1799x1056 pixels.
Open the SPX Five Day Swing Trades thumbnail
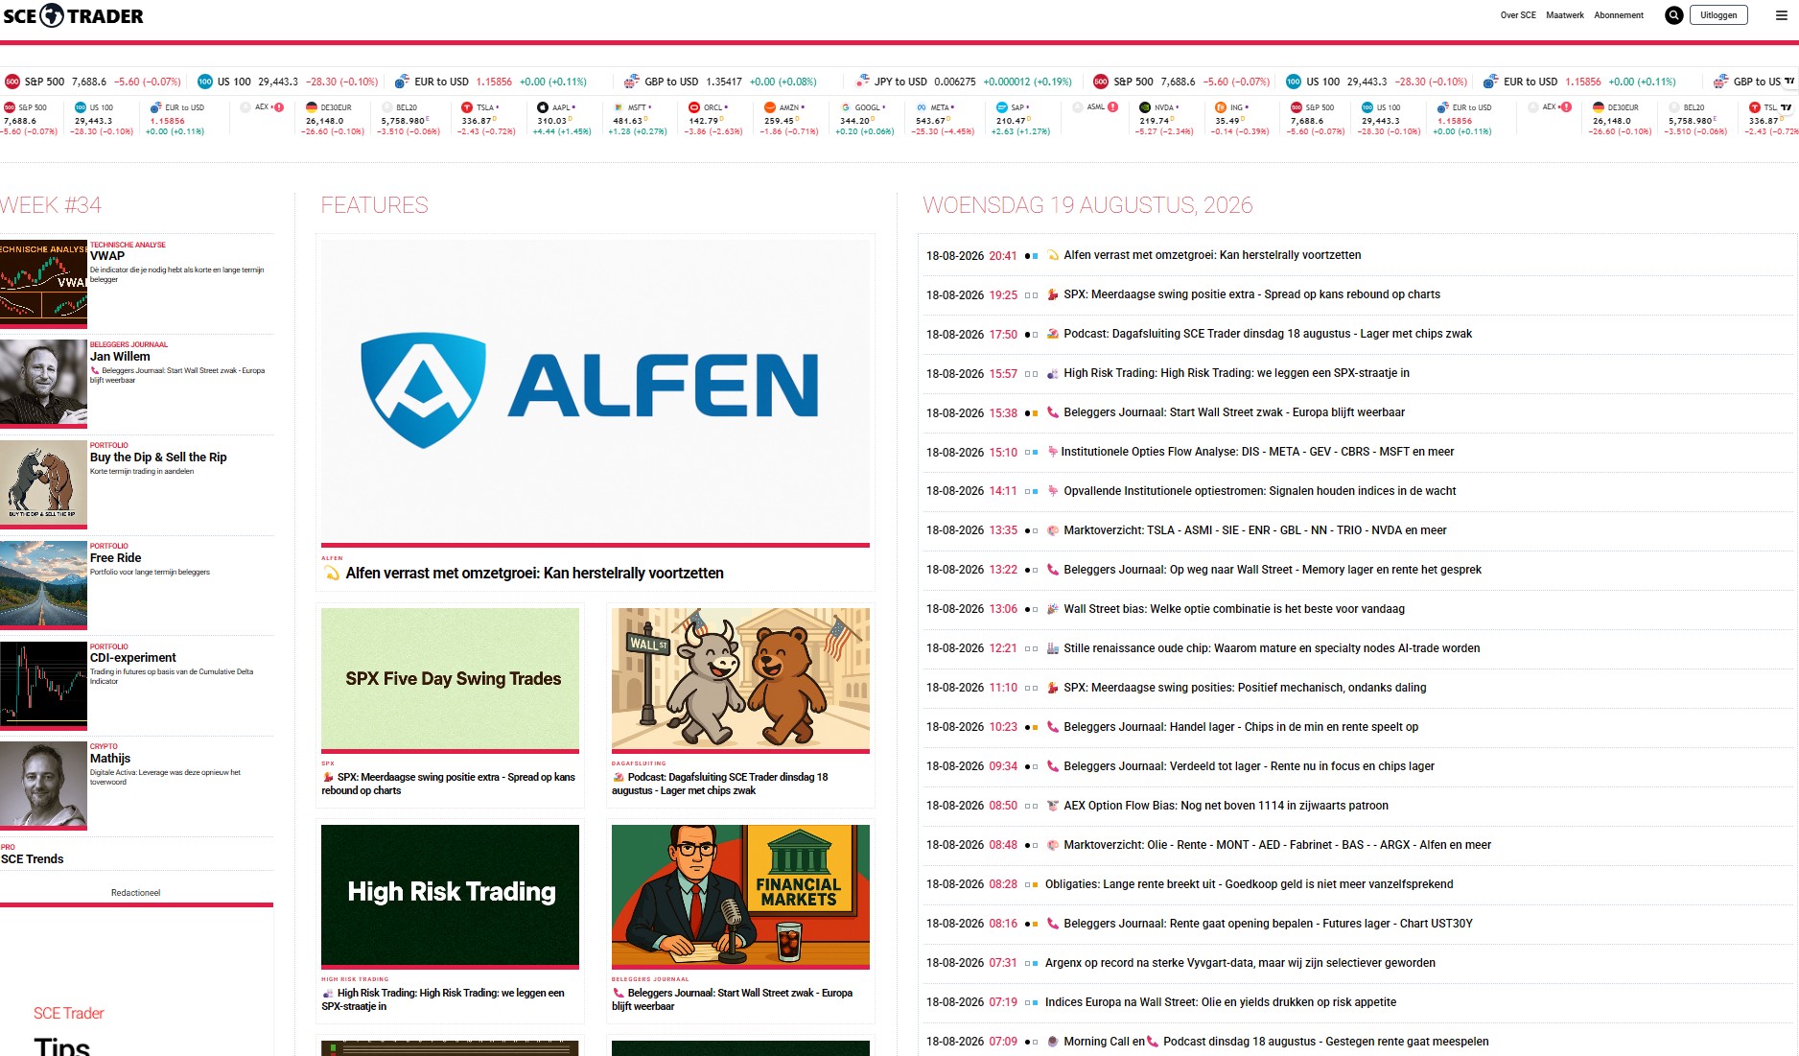pos(450,679)
